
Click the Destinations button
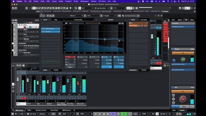(133, 70)
